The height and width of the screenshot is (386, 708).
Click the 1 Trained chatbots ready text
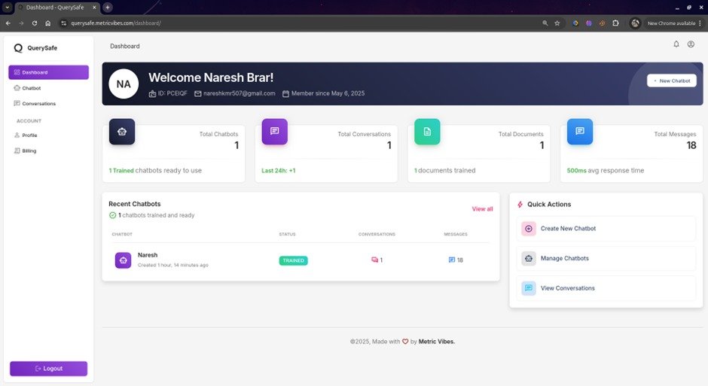point(155,171)
